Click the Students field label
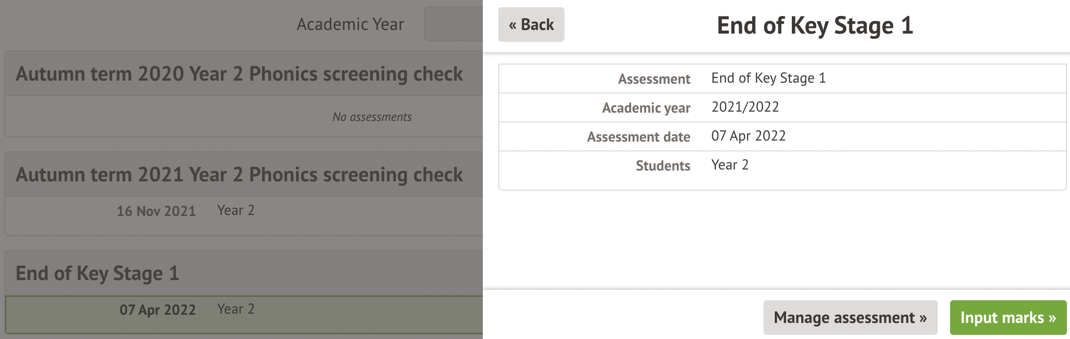 click(x=663, y=166)
